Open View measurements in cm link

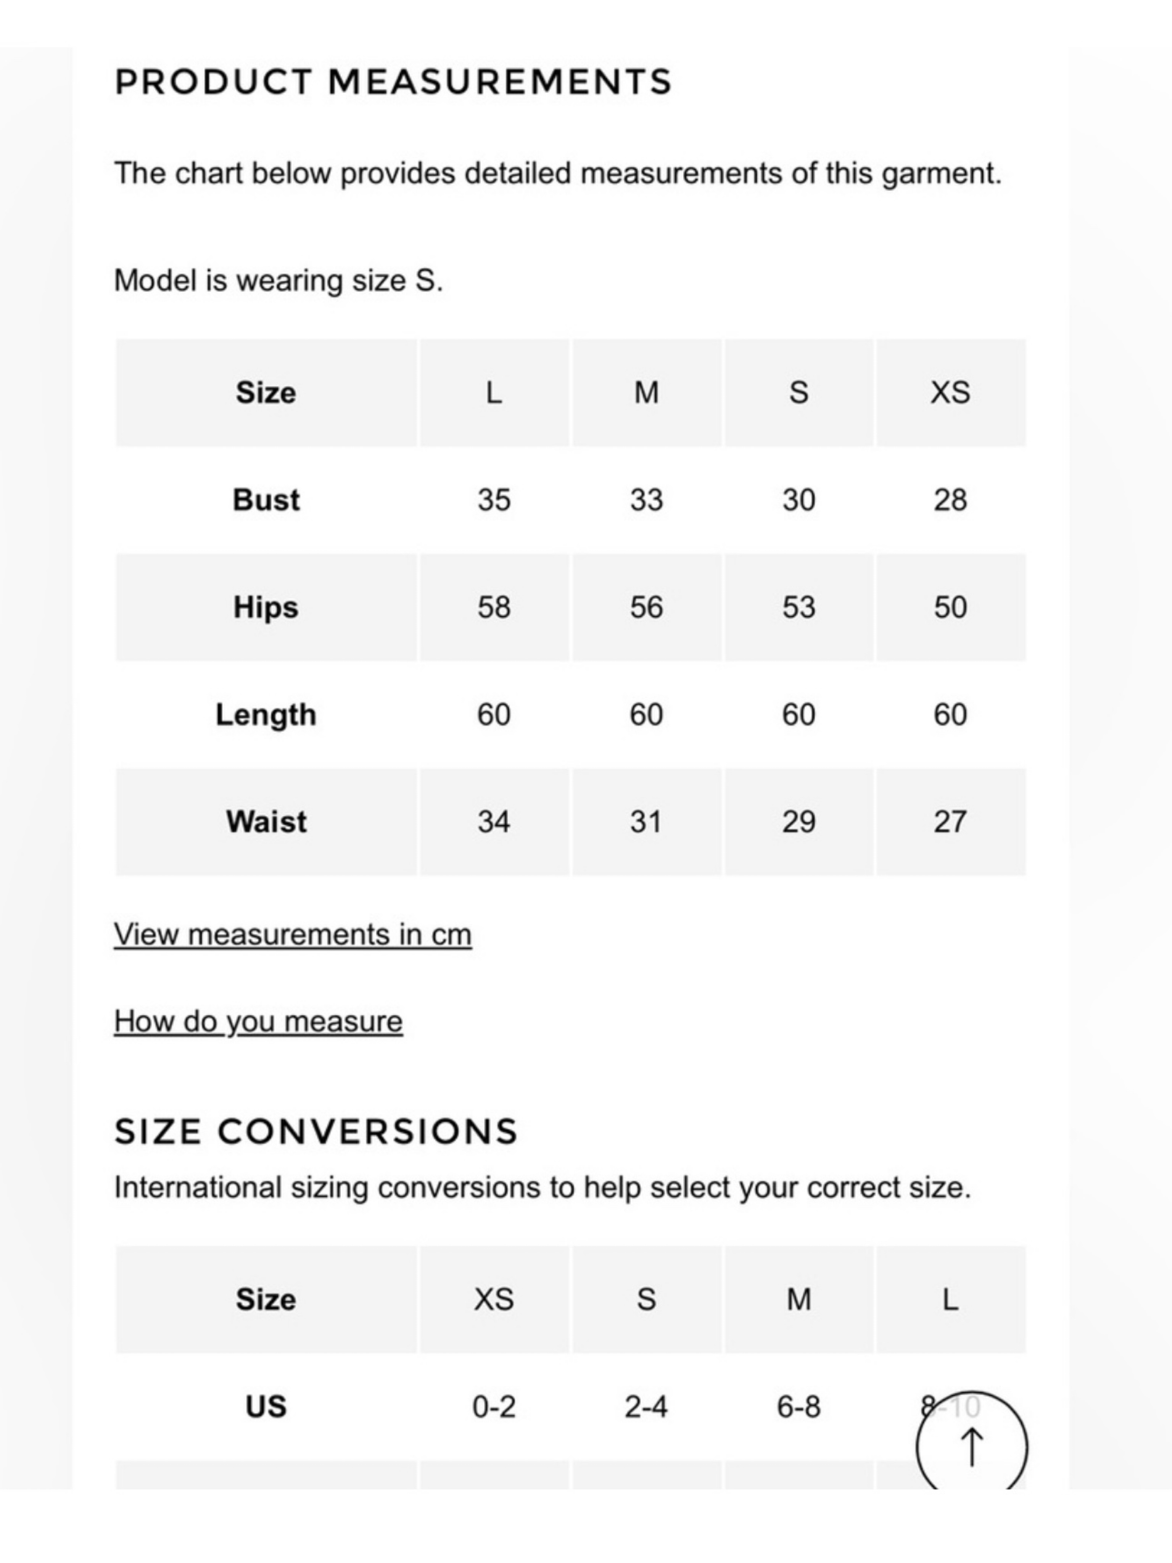[x=293, y=934]
